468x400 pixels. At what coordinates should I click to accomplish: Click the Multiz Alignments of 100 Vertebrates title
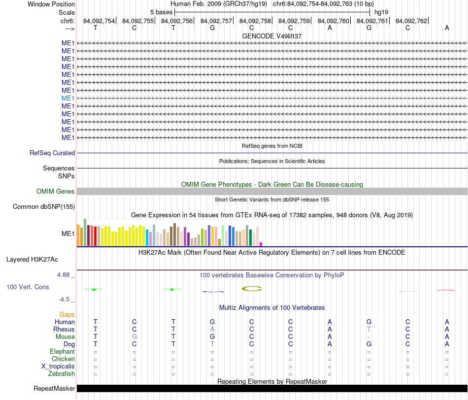(272, 308)
